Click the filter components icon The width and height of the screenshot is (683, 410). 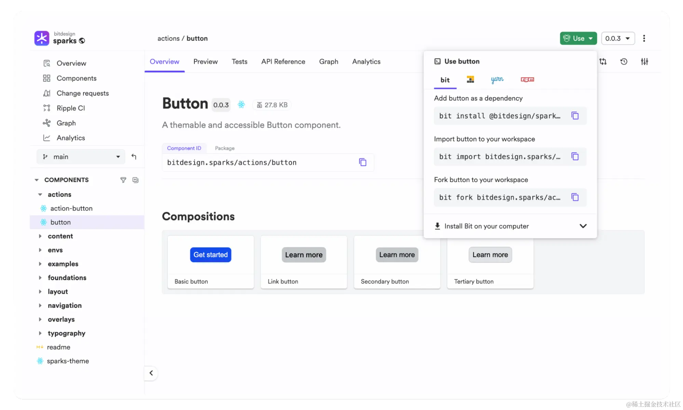point(123,180)
